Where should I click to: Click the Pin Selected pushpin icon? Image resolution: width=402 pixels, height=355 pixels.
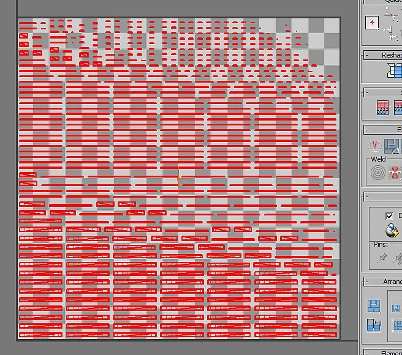click(x=382, y=258)
